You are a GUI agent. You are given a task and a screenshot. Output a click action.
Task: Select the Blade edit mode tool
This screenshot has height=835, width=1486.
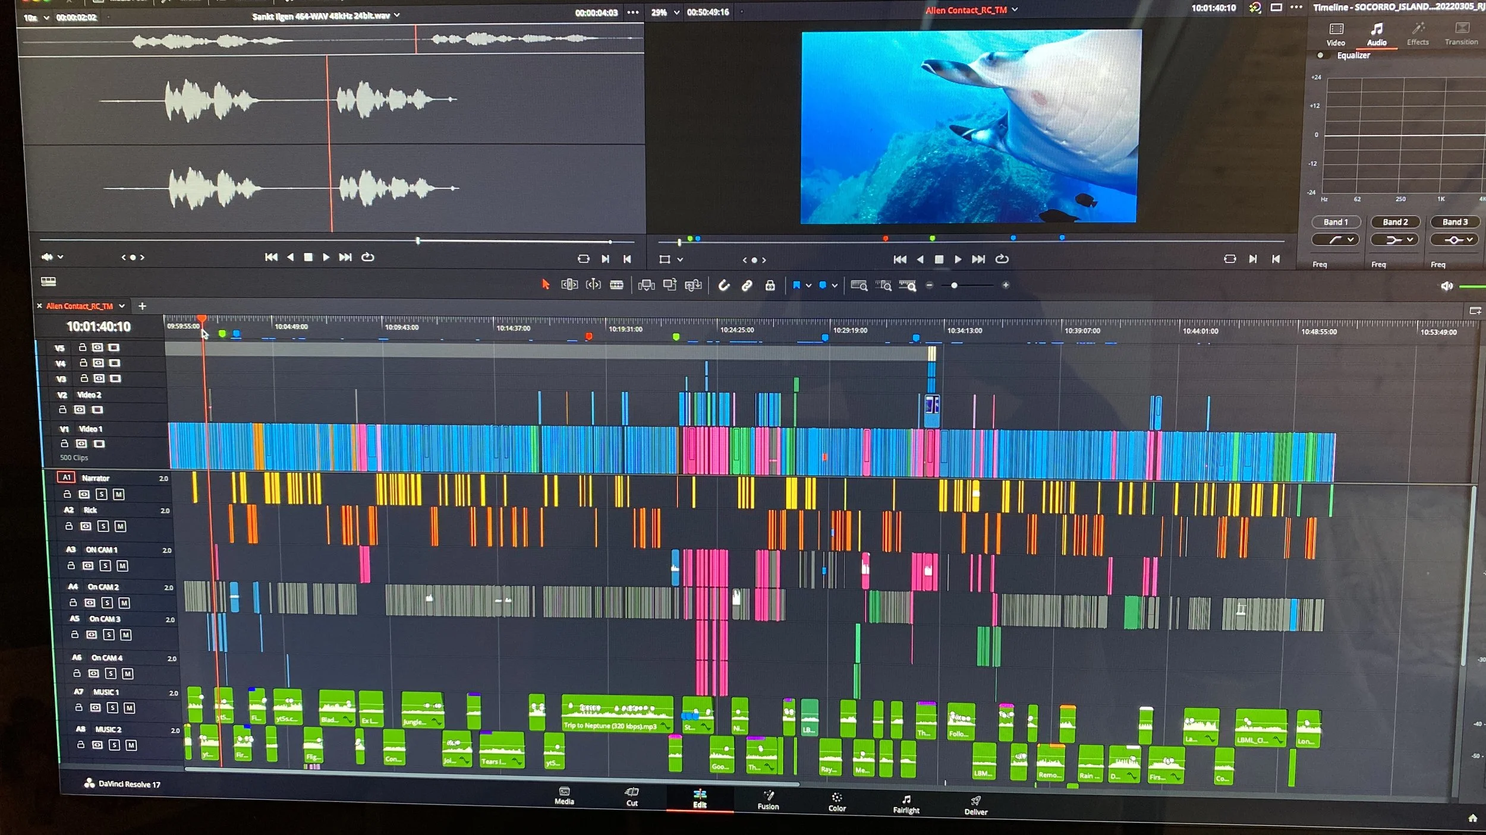coord(616,285)
